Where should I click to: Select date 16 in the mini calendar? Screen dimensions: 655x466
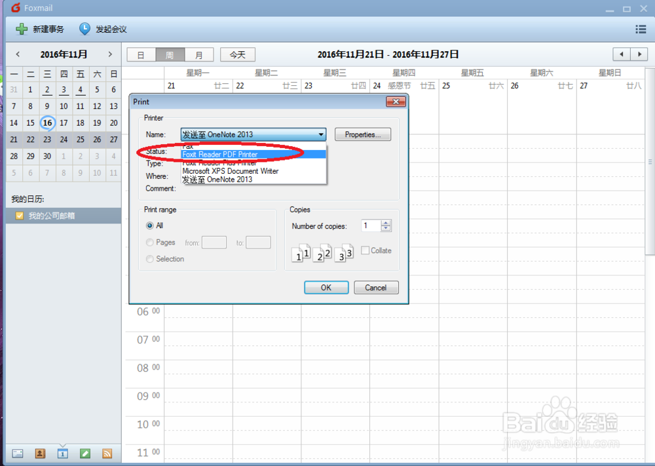click(47, 123)
